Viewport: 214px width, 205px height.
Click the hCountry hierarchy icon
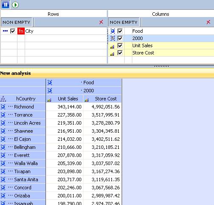3,99
